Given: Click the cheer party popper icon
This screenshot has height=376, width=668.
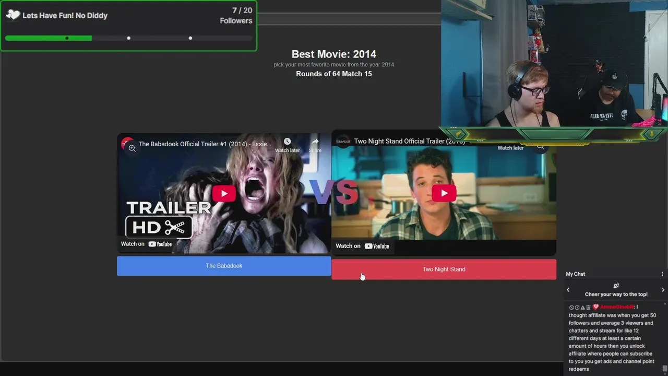Looking at the screenshot, I should (616, 286).
